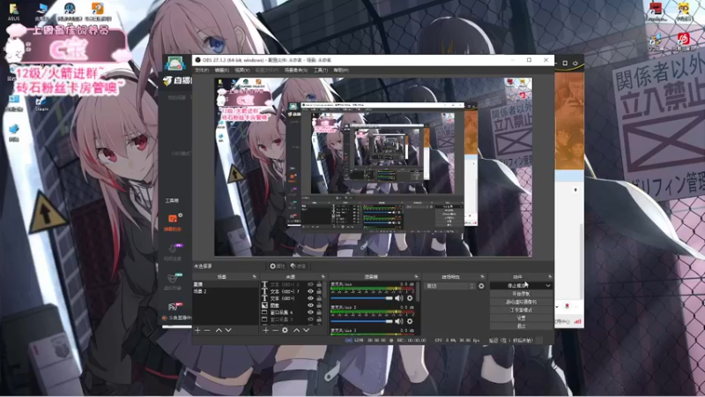
Task: Move the selected source up
Action: [x=296, y=330]
